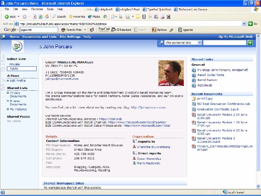Open the browser Help menu
This screenshot has height=196, width=261.
pyautogui.click(x=60, y=9)
